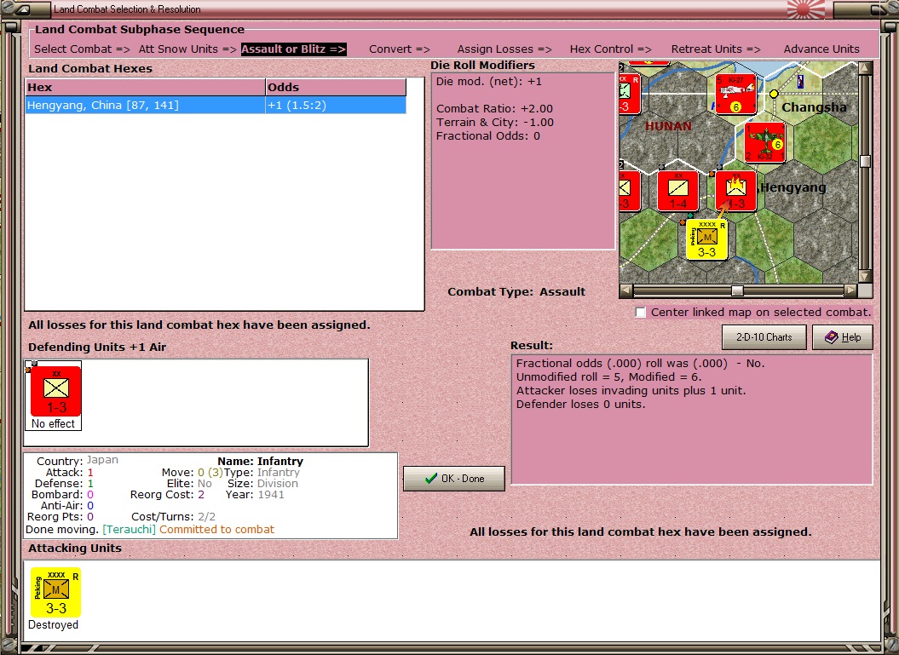The height and width of the screenshot is (655, 899).
Task: Click the OK - Done button
Action: coord(454,479)
